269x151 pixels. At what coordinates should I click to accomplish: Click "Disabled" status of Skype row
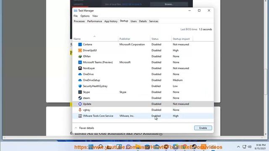click(156, 92)
